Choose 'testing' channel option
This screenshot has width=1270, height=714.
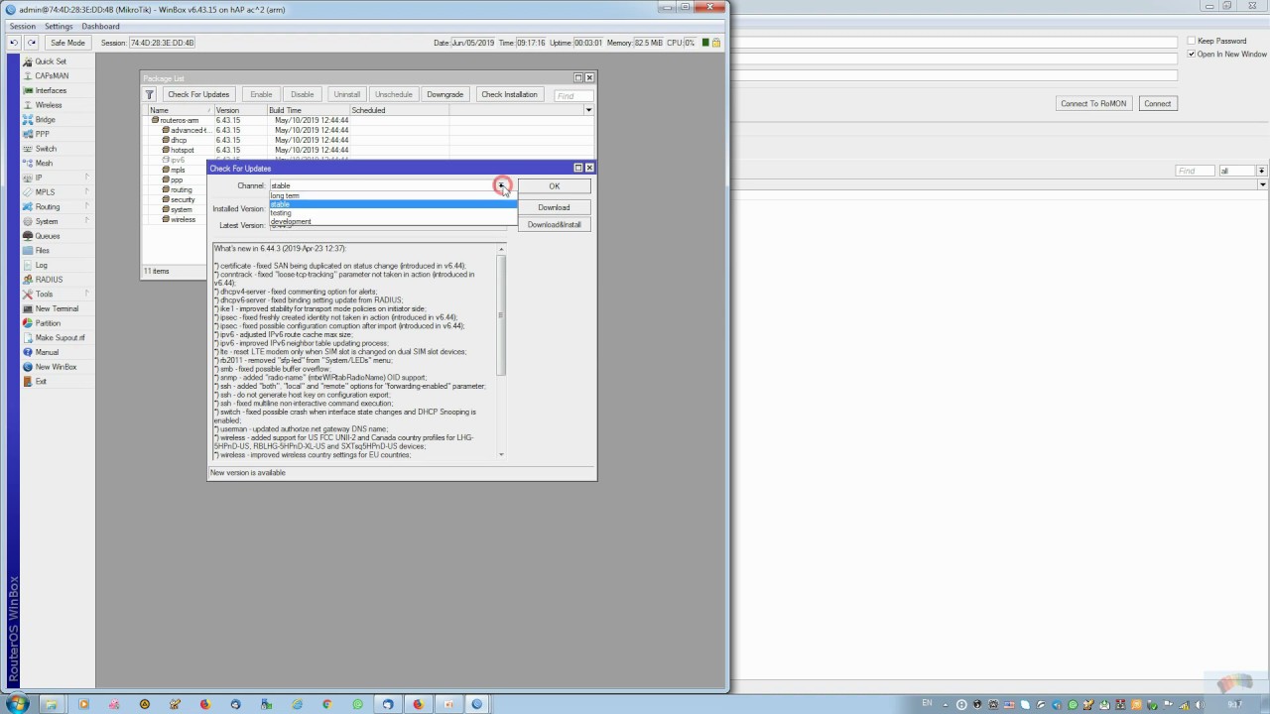pyautogui.click(x=393, y=213)
